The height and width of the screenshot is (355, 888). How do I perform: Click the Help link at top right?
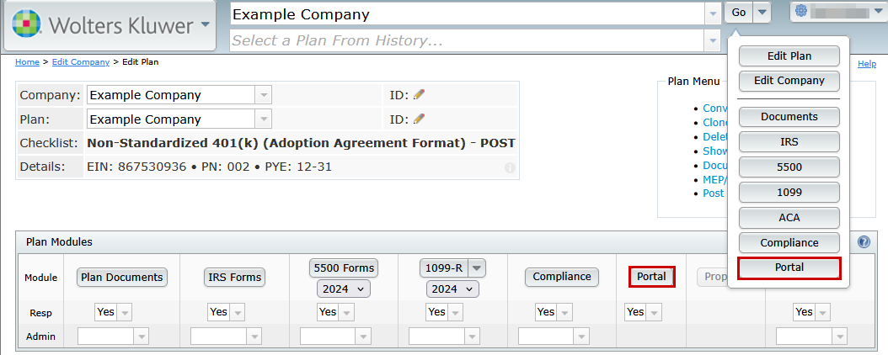(866, 64)
